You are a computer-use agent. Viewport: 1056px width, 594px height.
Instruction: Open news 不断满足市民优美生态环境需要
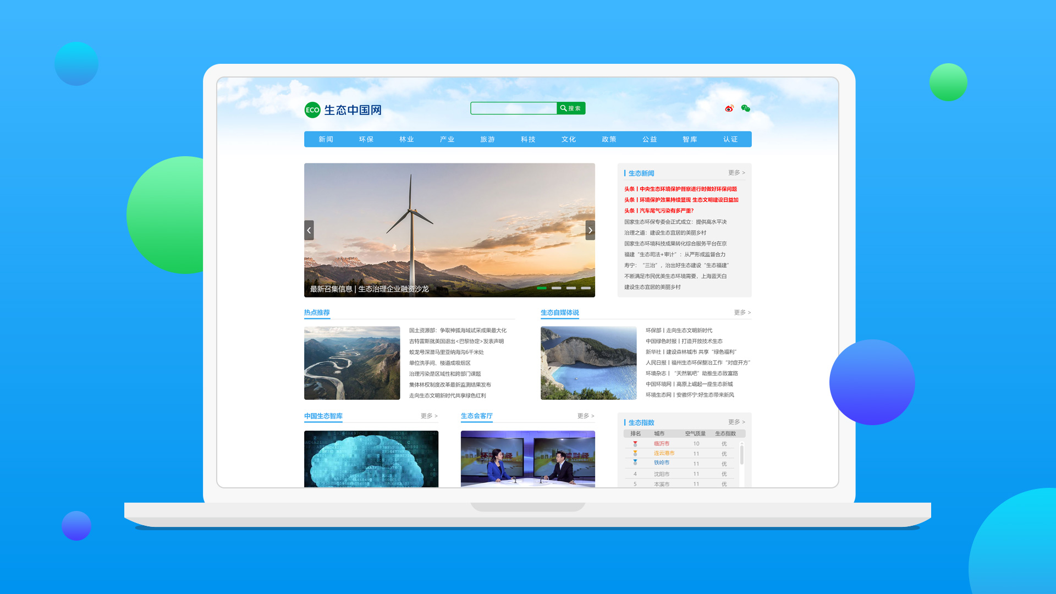[675, 276]
